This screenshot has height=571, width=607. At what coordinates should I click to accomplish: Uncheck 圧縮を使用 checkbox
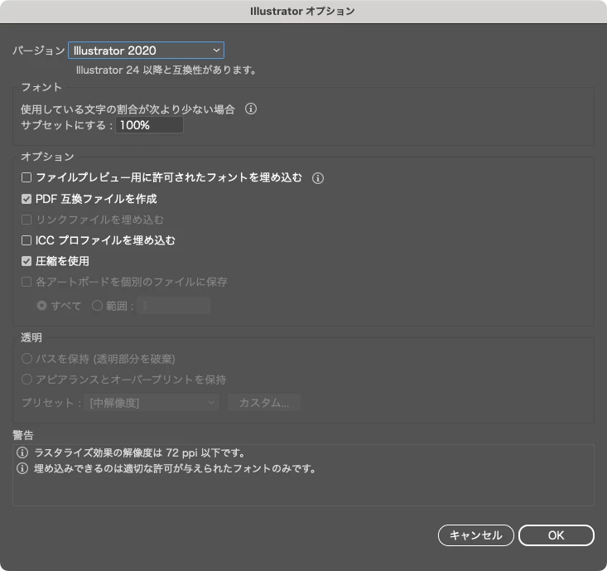(x=26, y=261)
